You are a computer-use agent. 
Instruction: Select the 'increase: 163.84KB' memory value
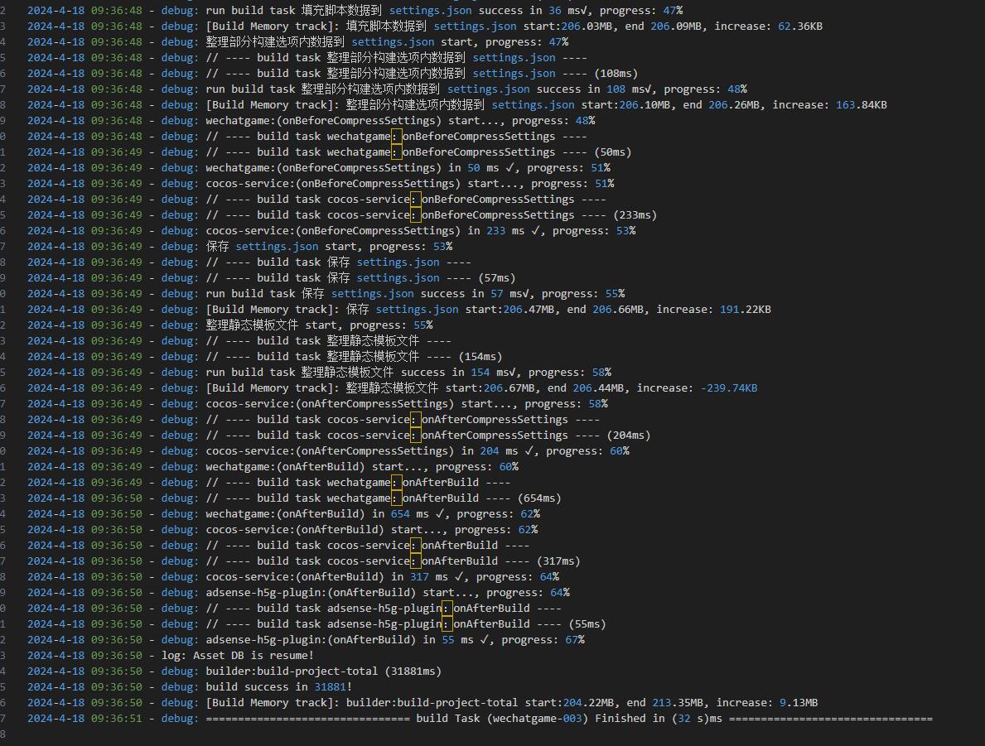click(x=829, y=105)
